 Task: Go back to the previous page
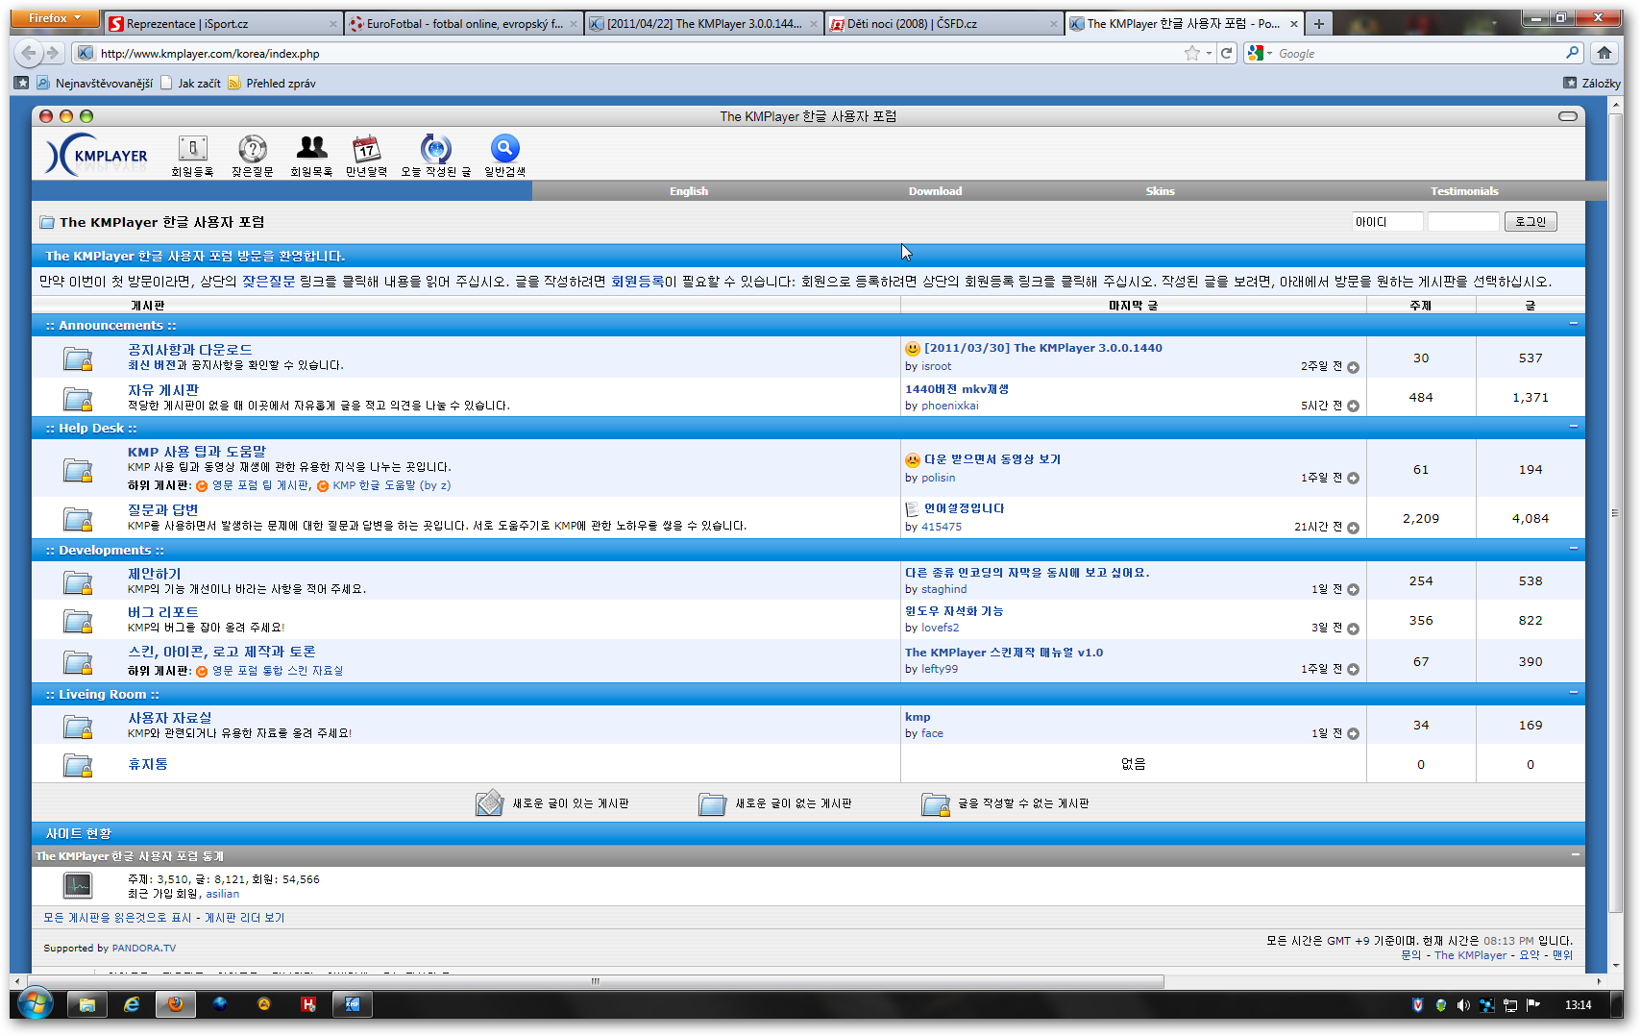click(x=29, y=53)
